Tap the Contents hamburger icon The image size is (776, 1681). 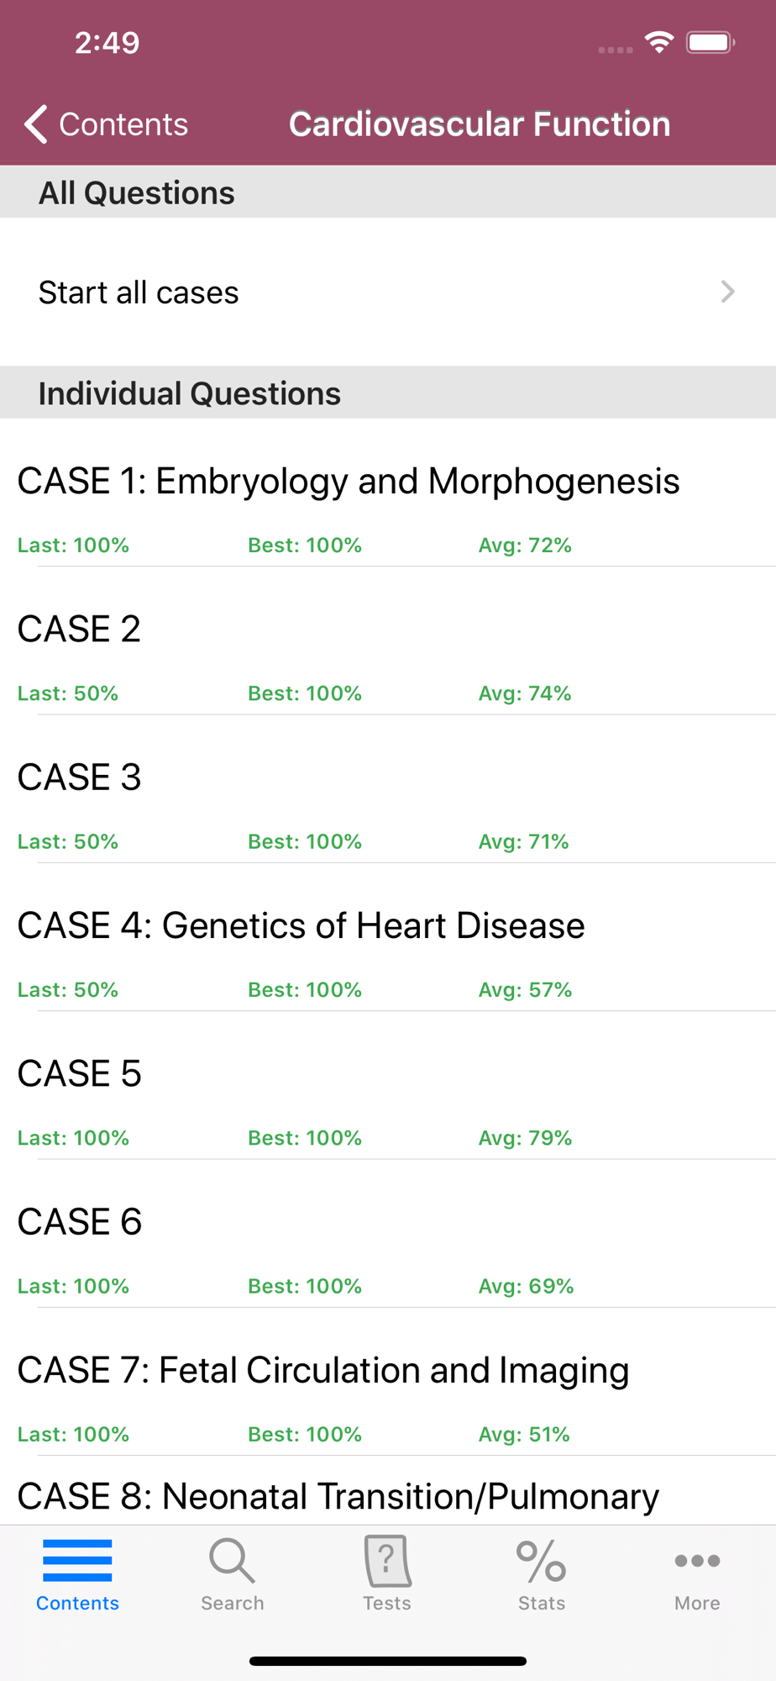click(77, 1560)
